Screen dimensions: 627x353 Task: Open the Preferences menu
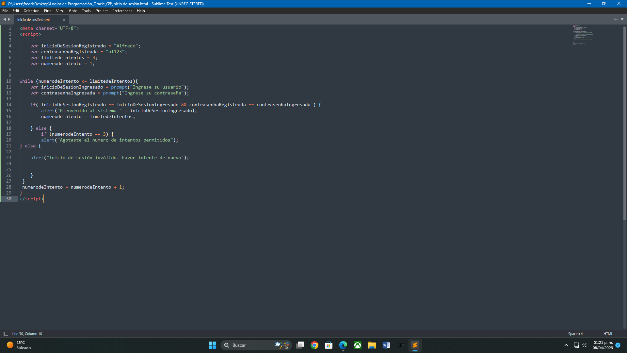click(122, 11)
